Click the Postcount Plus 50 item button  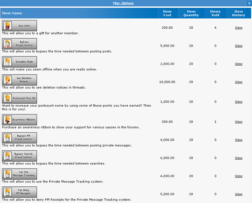coord(19,98)
